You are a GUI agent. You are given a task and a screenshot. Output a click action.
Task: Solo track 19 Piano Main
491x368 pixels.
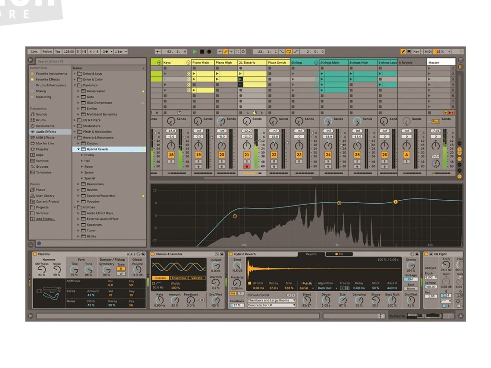(198, 161)
